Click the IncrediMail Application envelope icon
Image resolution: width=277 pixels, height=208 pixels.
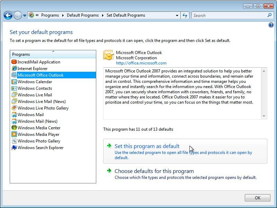coord(14,62)
